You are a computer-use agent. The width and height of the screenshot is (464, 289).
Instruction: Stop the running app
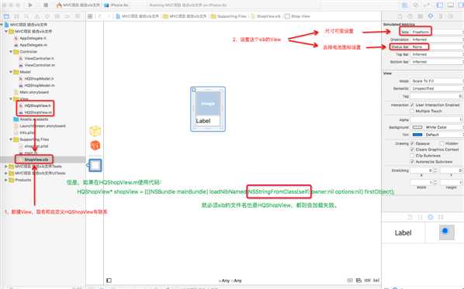[x=46, y=5]
